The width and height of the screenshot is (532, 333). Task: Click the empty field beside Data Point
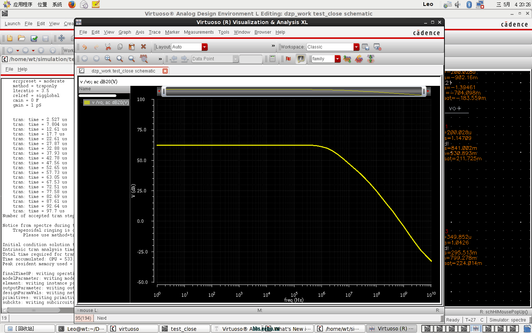pyautogui.click(x=251, y=59)
